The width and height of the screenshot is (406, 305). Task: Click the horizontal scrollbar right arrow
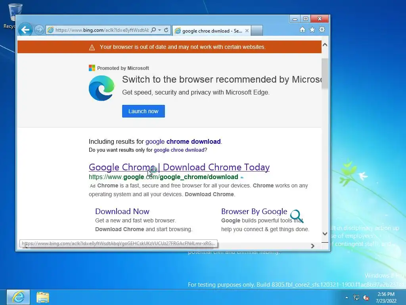312,246
